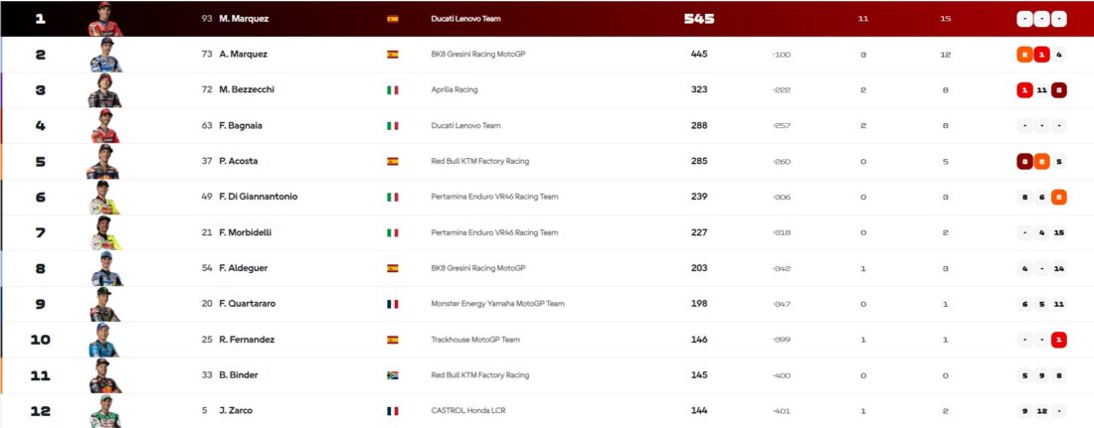This screenshot has width=1094, height=428.
Task: Click the Italian flag next to F. Morbidelli
Action: (392, 232)
